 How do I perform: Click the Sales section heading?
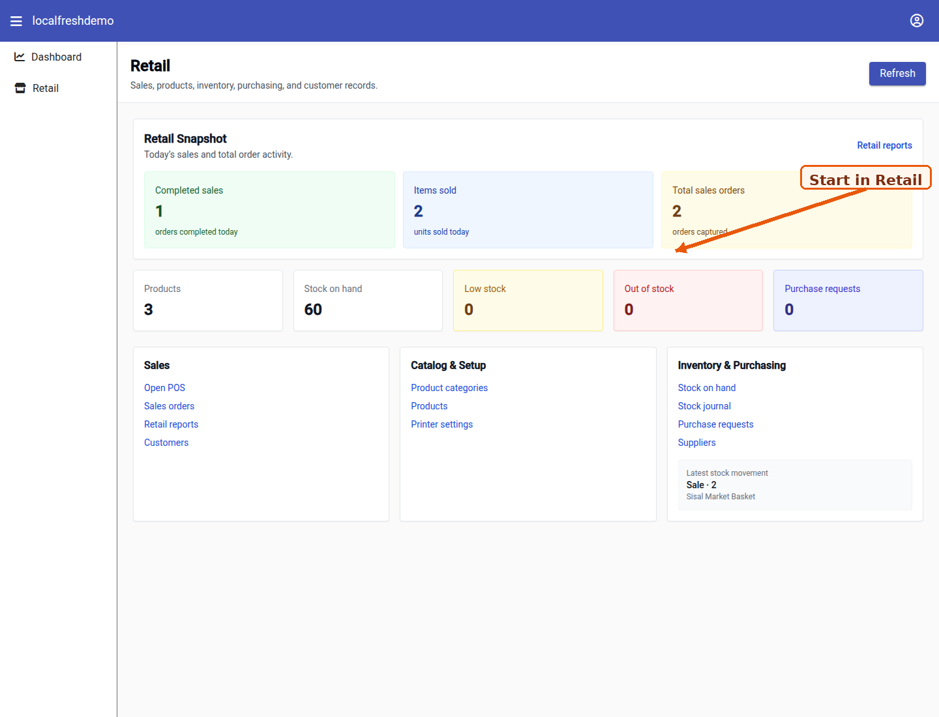point(156,366)
